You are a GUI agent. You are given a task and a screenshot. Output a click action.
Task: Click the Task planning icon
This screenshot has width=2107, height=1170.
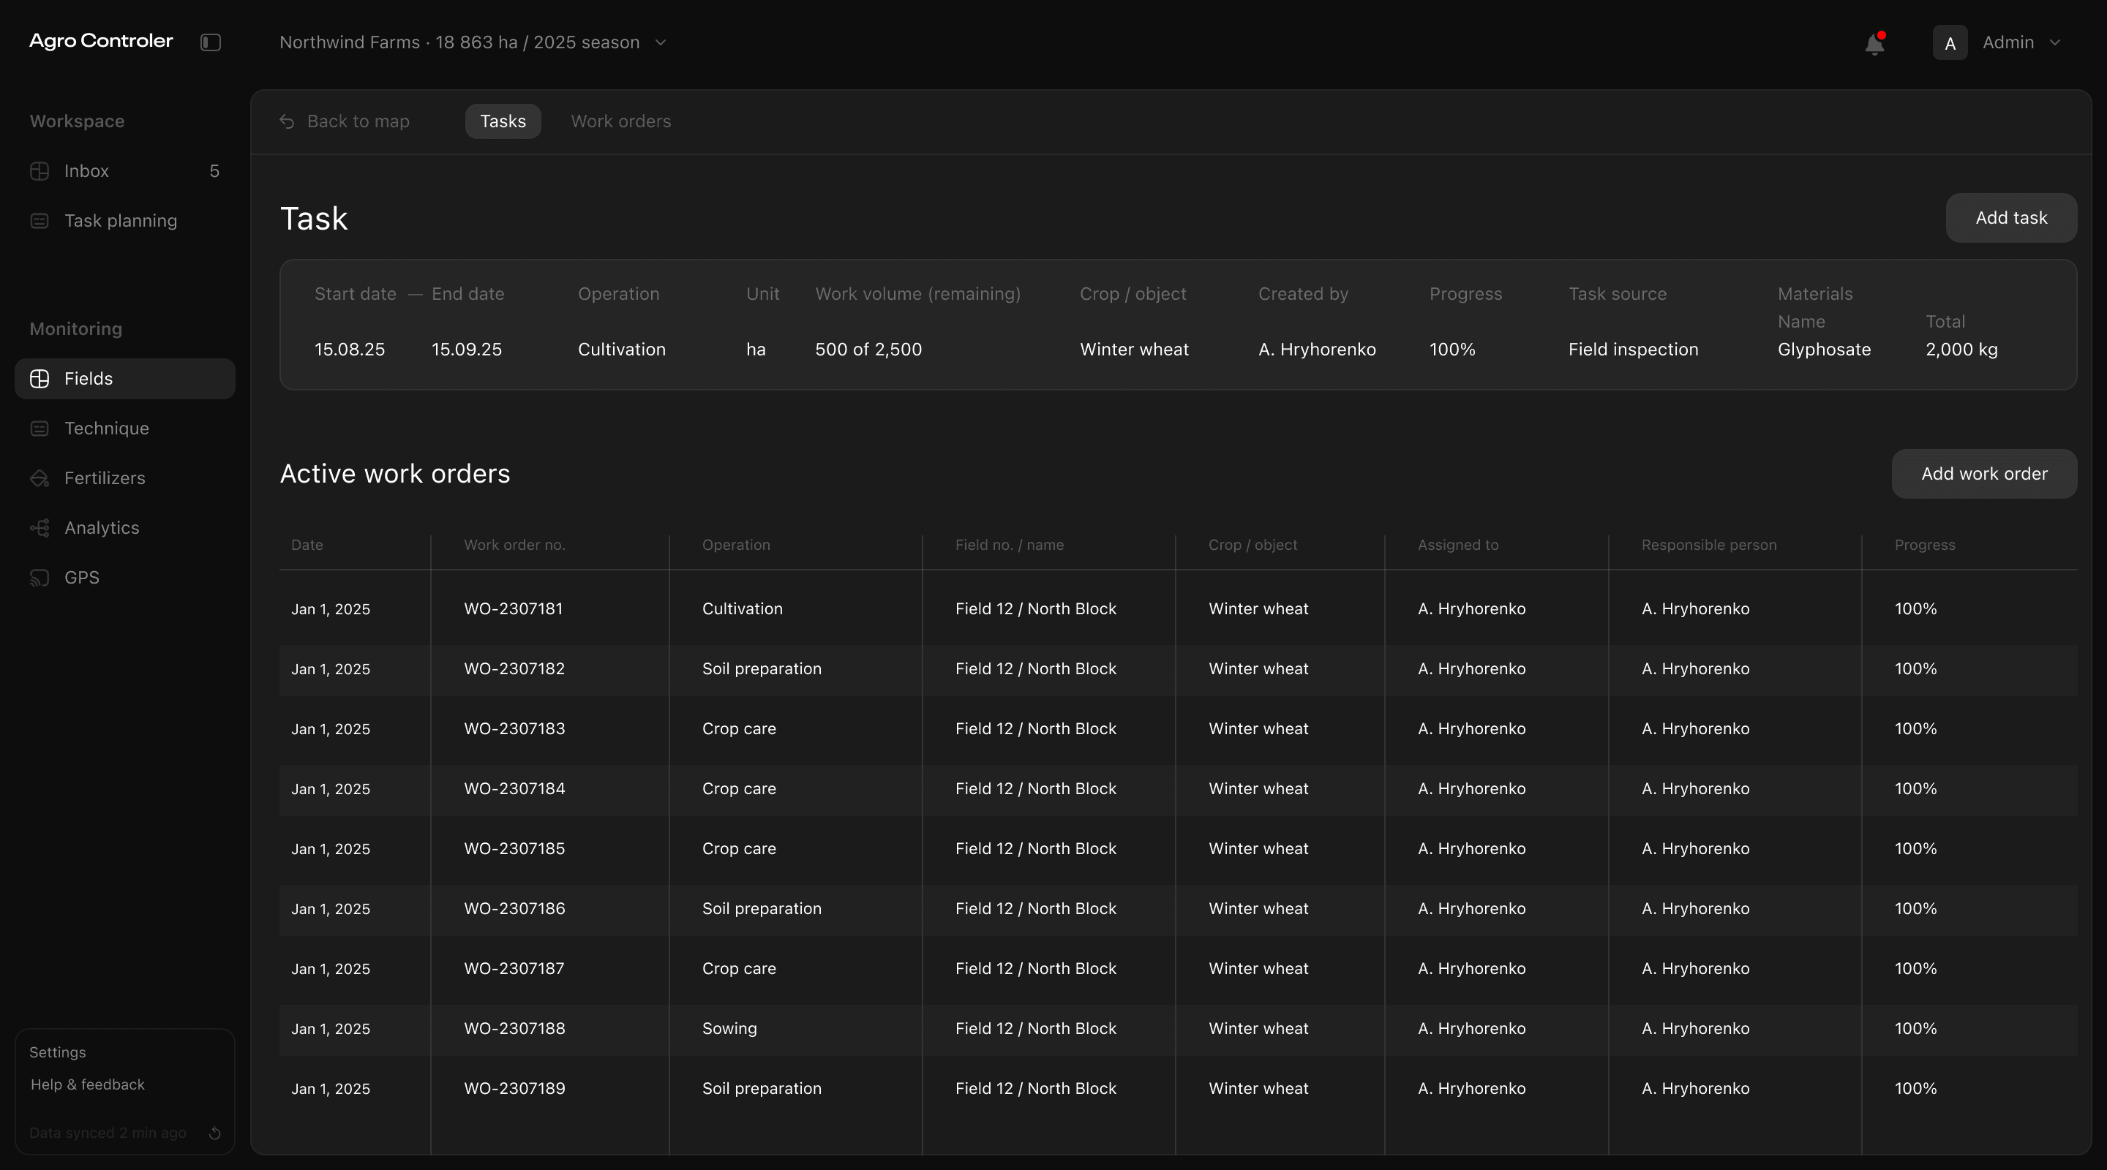[40, 221]
